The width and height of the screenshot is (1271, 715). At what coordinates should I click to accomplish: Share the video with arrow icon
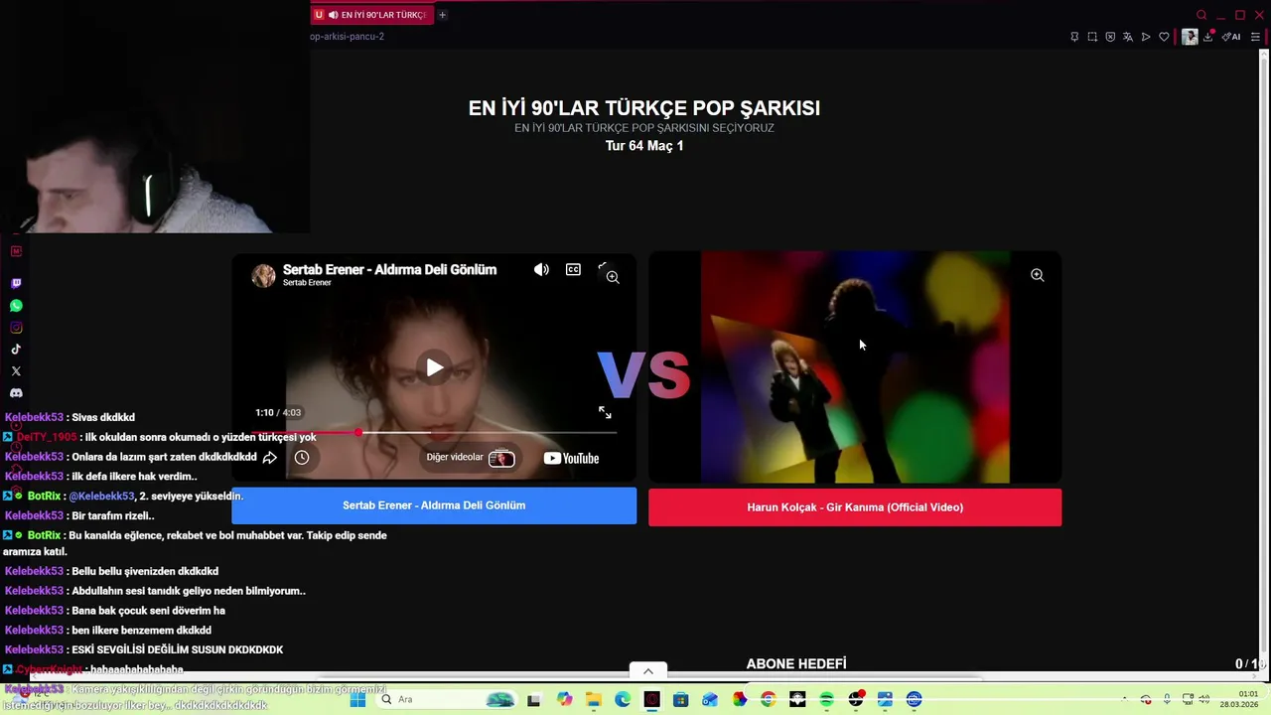[x=270, y=458]
